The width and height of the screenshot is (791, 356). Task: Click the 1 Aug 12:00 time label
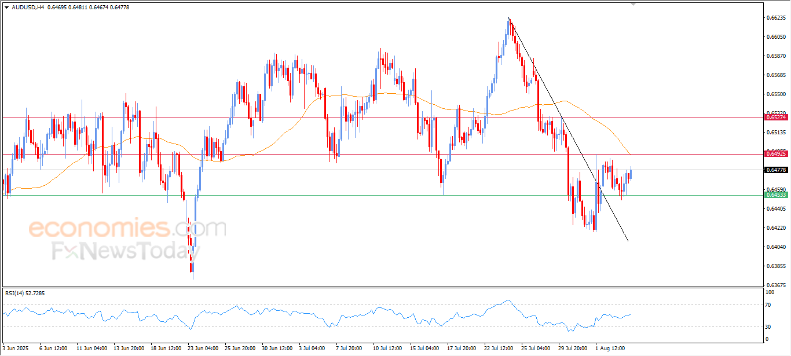tap(610, 349)
